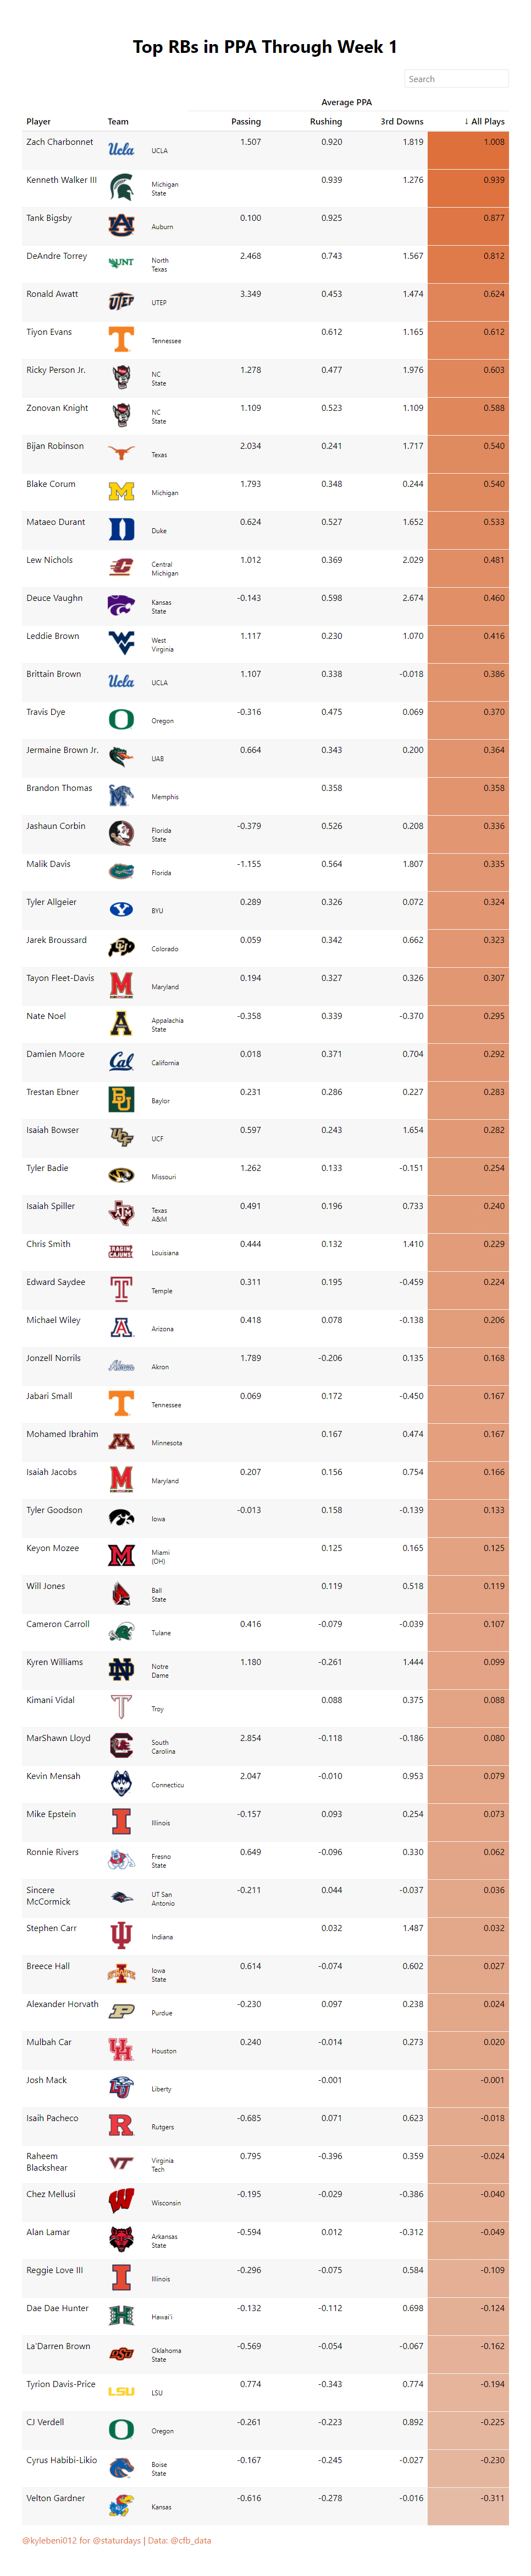
Task: Click the Bijan Robinson player name
Action: tap(55, 446)
